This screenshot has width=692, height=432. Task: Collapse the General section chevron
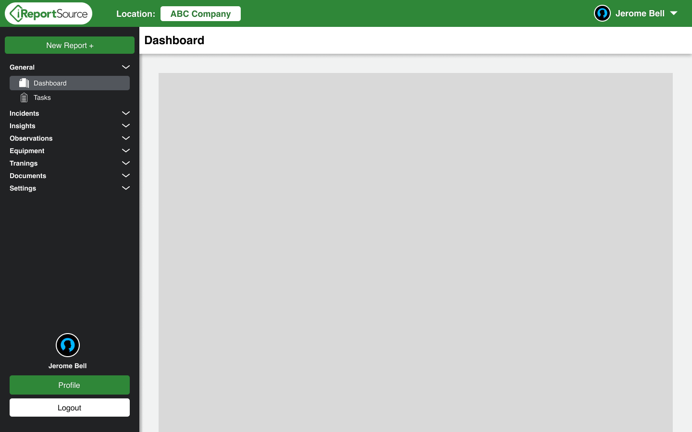pos(126,67)
